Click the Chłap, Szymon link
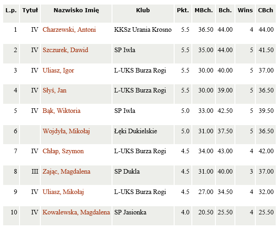Viewport: 278px width, 228px height. pyautogui.click(x=63, y=151)
